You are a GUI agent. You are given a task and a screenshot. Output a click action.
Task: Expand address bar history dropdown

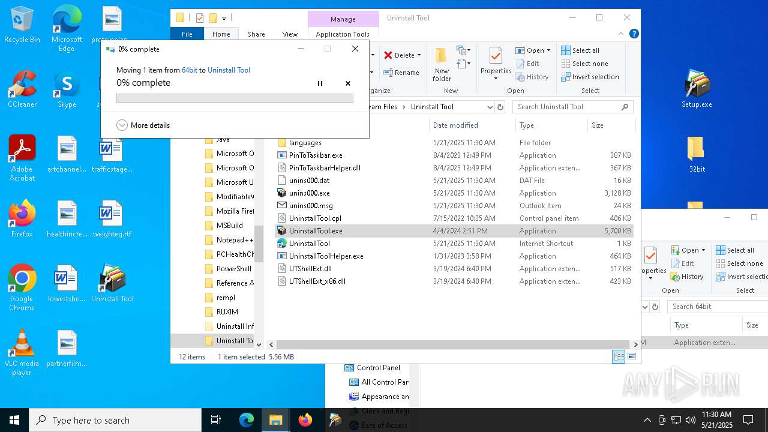490,107
